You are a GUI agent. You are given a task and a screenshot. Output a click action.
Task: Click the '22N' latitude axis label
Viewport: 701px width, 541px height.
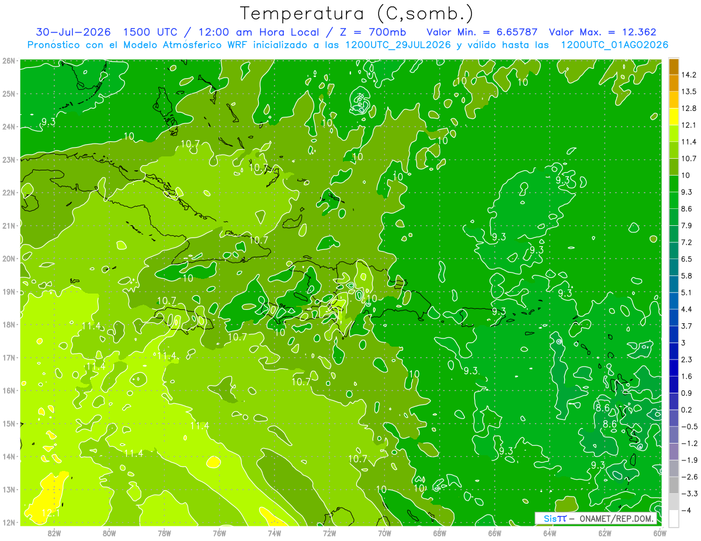click(x=9, y=193)
